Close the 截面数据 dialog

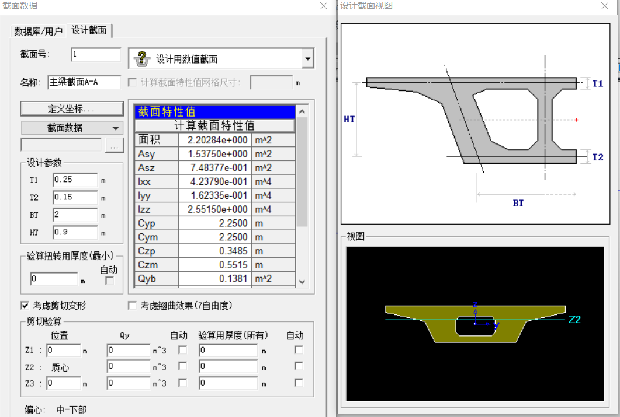click(323, 6)
